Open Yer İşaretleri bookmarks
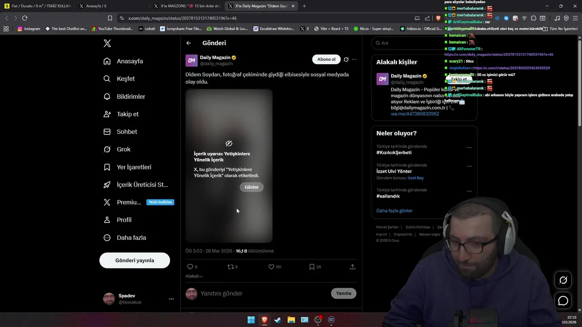The height and width of the screenshot is (327, 582). (127, 167)
